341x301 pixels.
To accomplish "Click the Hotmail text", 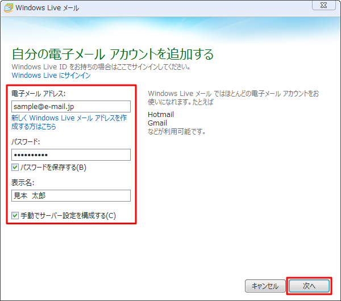I will (x=161, y=115).
